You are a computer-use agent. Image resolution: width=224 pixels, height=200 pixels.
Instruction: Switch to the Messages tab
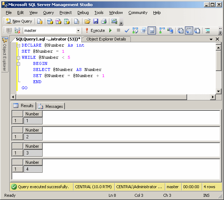51,106
